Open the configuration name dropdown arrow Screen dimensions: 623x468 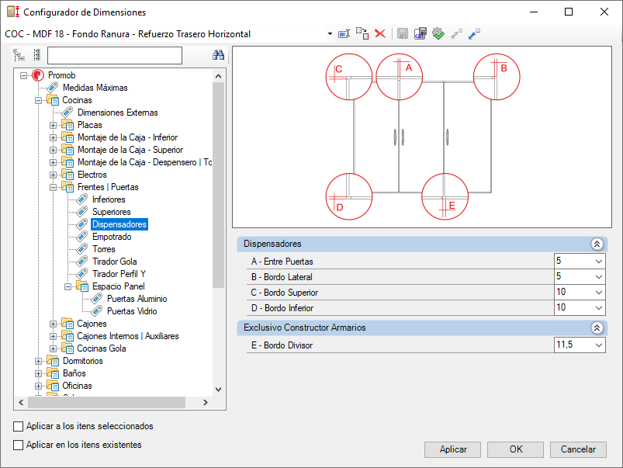pos(330,34)
